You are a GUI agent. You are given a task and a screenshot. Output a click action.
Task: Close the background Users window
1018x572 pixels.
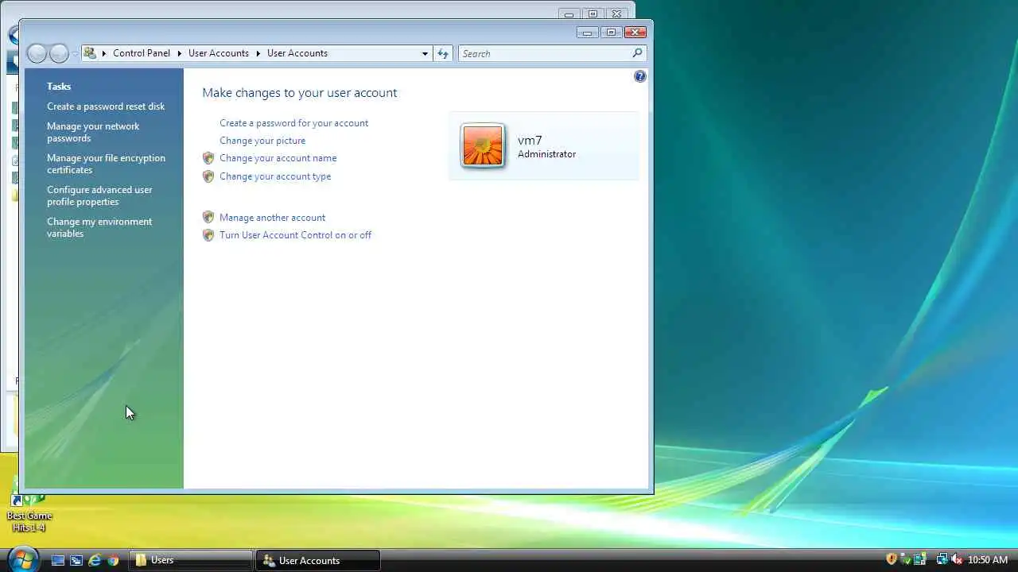tap(616, 14)
